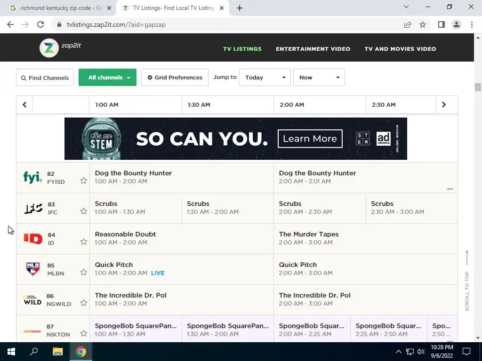Favorite the IFC channel star
Image resolution: width=482 pixels, height=361 pixels.
tap(84, 211)
